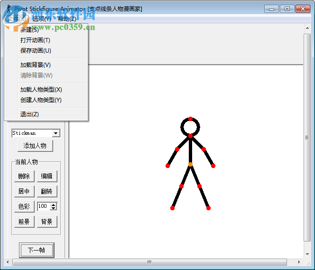The width and height of the screenshot is (315, 270).
Task: Expand the Stickman figure dropdown
Action: pos(56,133)
